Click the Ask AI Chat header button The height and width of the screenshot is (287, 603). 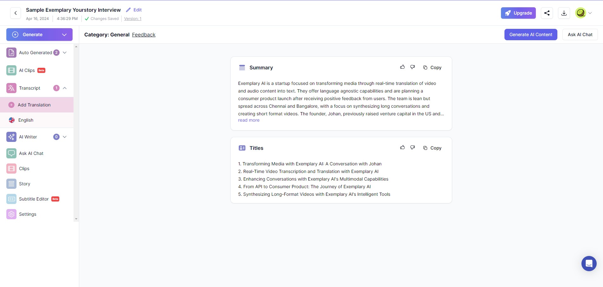tap(580, 35)
